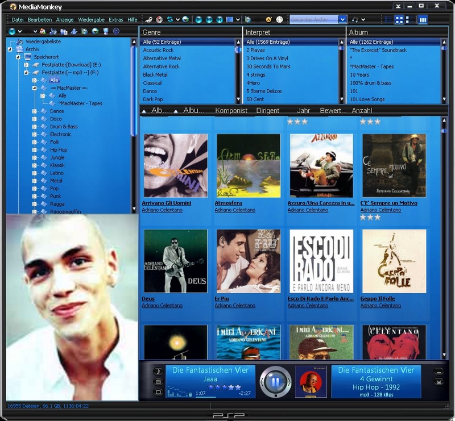Open the C'E' Sempre un Motivo album link

pos(389,203)
